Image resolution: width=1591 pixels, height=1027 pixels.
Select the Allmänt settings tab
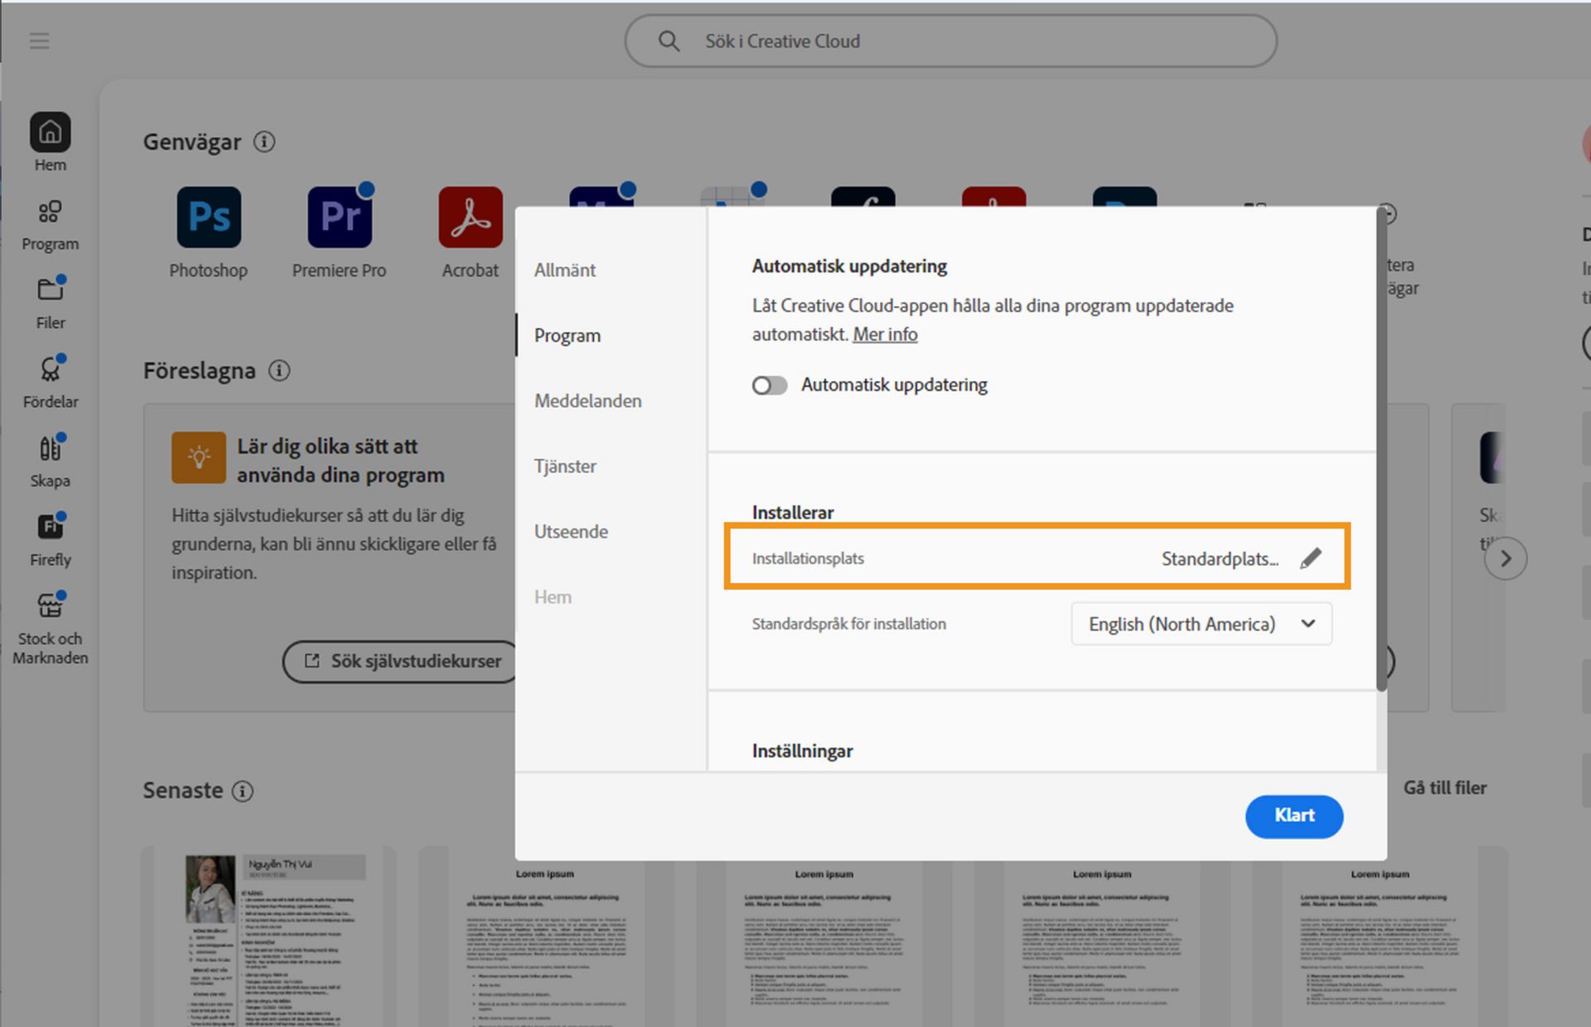[x=564, y=270]
